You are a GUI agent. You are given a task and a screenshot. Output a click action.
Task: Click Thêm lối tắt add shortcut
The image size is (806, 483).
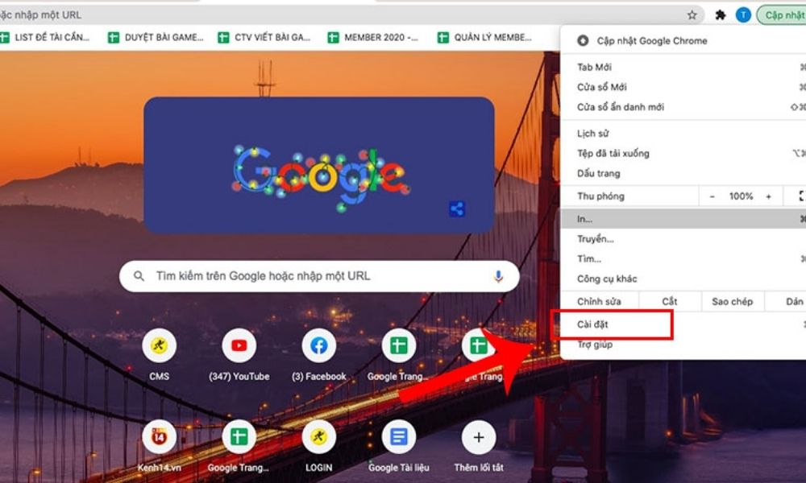479,445
